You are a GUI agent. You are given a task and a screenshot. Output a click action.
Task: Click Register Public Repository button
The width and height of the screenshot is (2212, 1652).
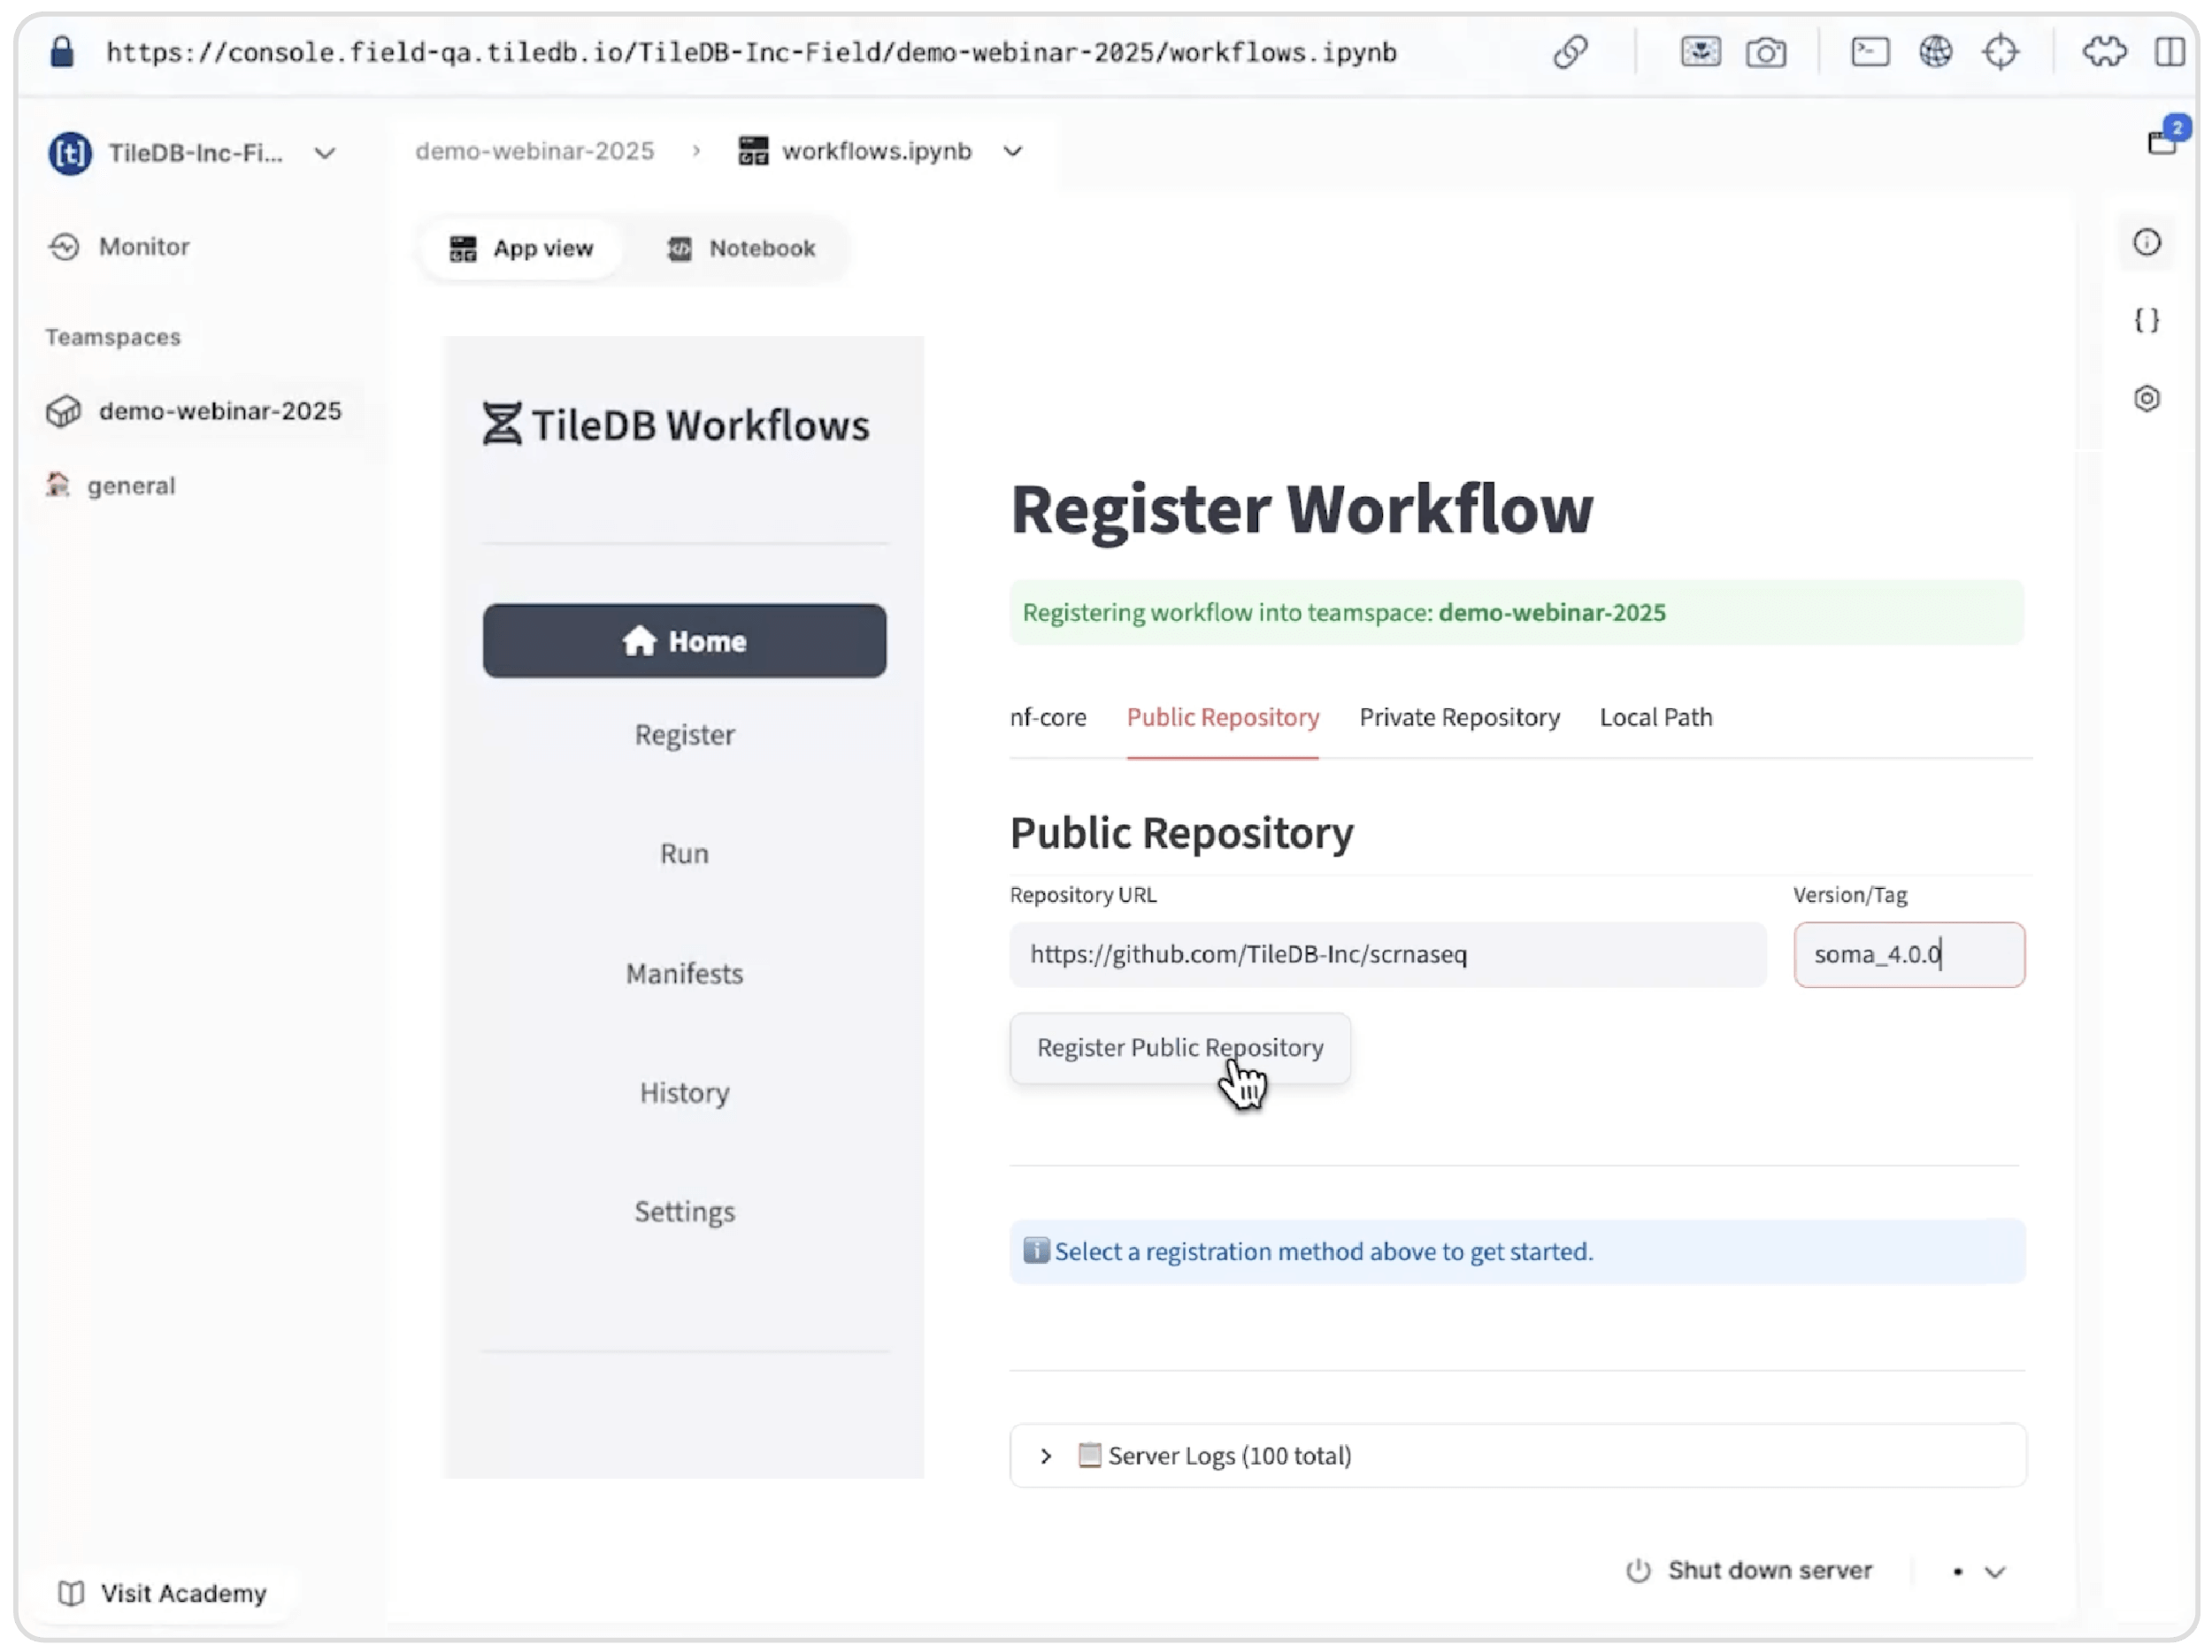[x=1180, y=1047]
